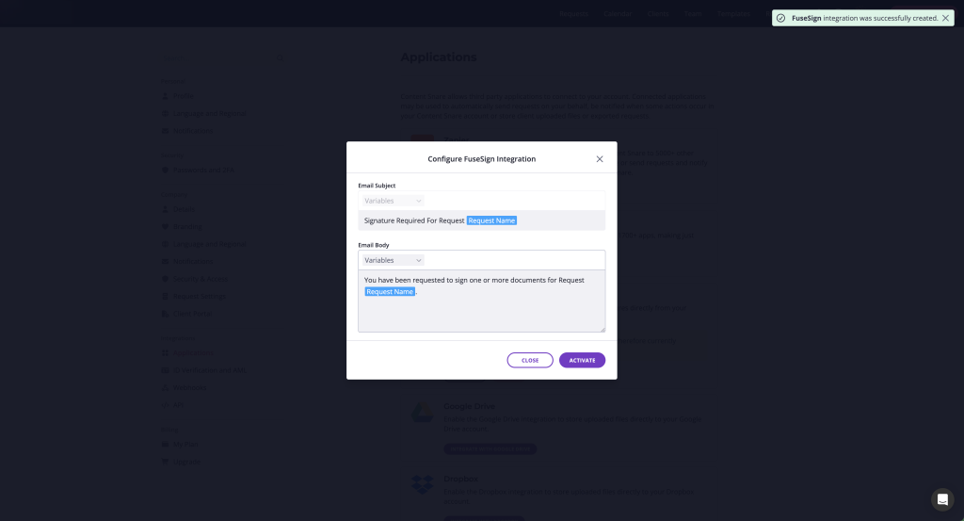
Task: Activate the FuseSign integration
Action: [582, 360]
